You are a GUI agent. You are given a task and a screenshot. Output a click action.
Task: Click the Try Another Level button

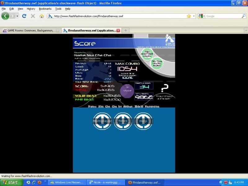[147, 54]
